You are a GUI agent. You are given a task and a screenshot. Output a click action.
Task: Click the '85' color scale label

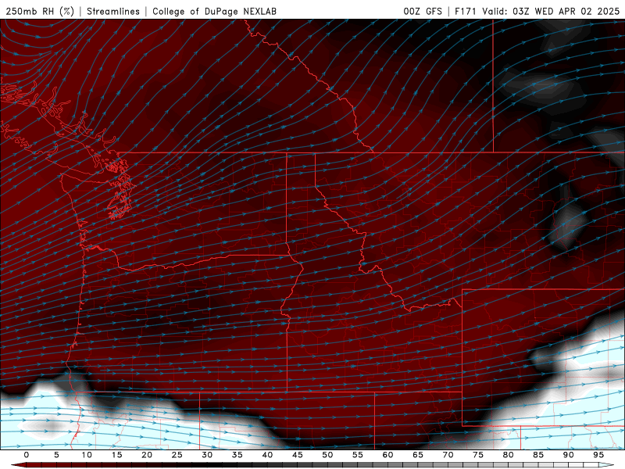coord(538,455)
